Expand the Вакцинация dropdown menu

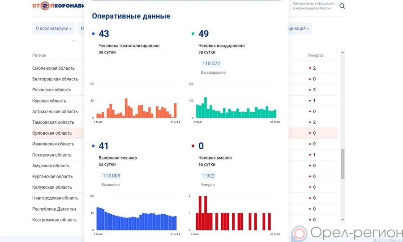298,29
